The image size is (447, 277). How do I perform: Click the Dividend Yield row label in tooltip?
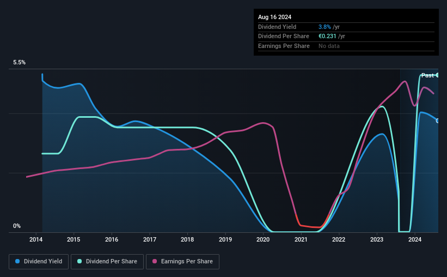point(277,27)
